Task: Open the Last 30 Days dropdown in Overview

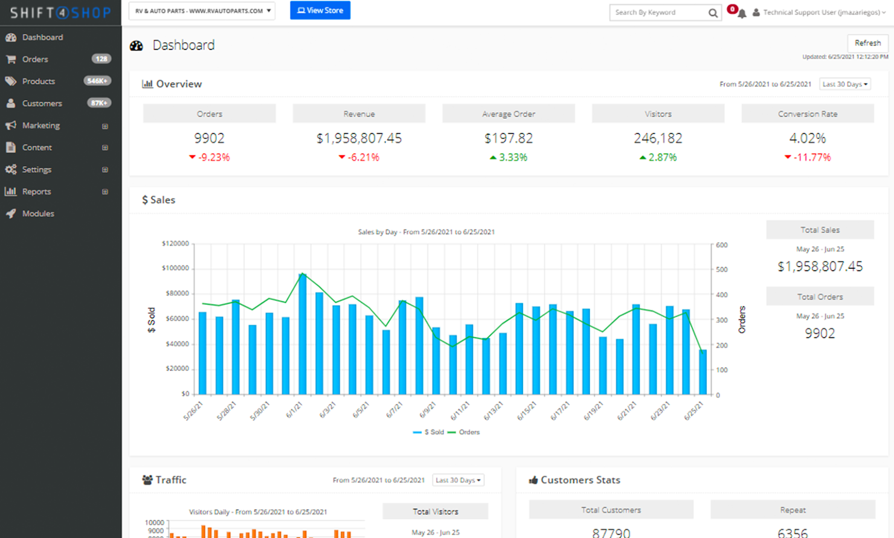Action: tap(844, 84)
